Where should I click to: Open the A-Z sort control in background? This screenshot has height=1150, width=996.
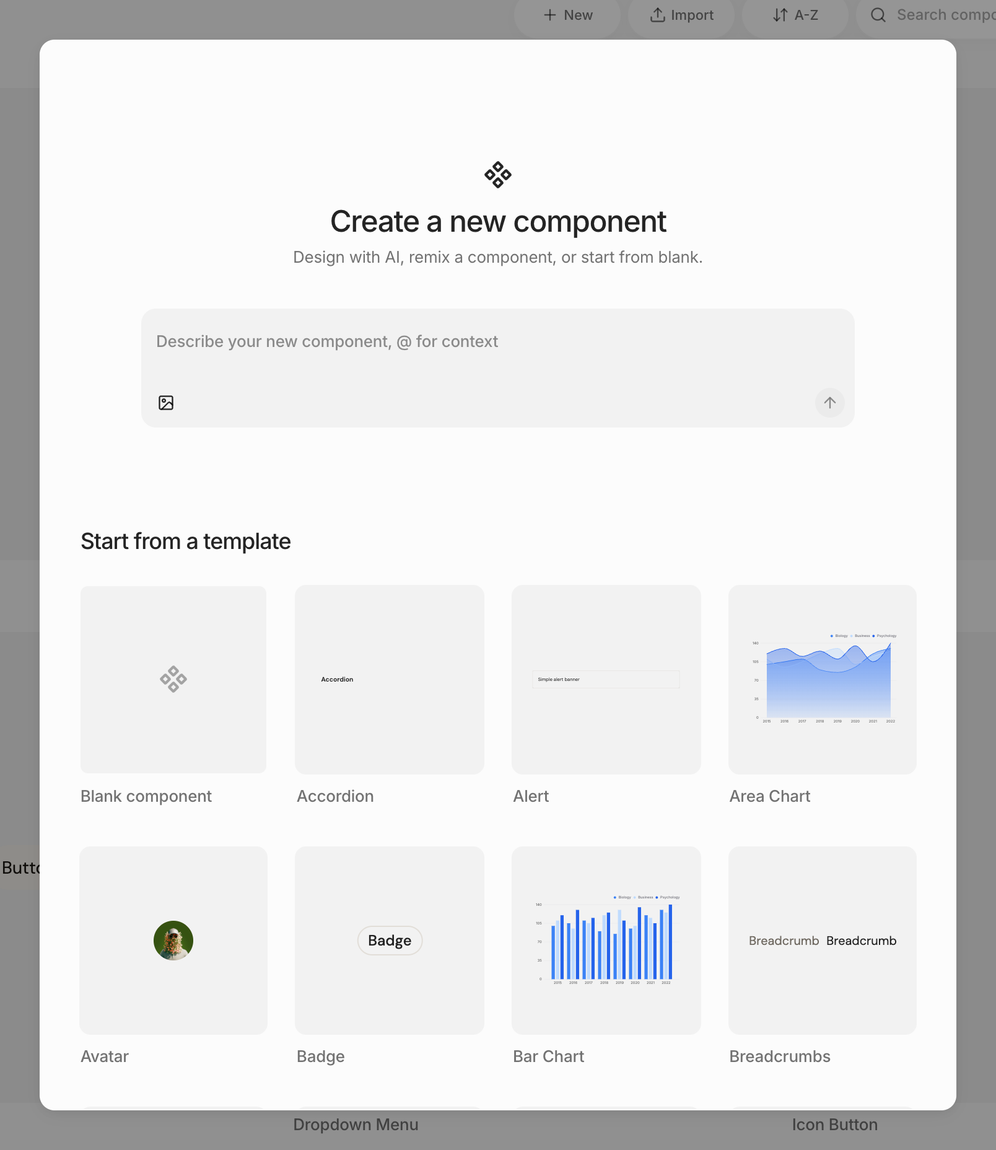click(x=795, y=15)
